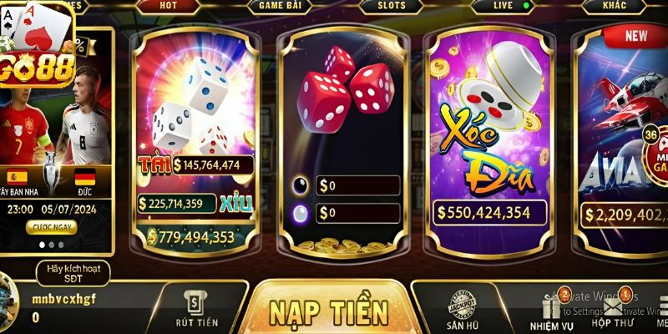Viewport: 668px width, 334px height.
Task: Open the Nhiệm Vụ gift box icon
Action: pos(552,303)
